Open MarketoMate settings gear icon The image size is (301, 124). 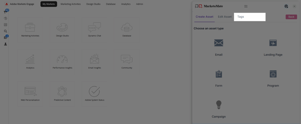click(286, 6)
